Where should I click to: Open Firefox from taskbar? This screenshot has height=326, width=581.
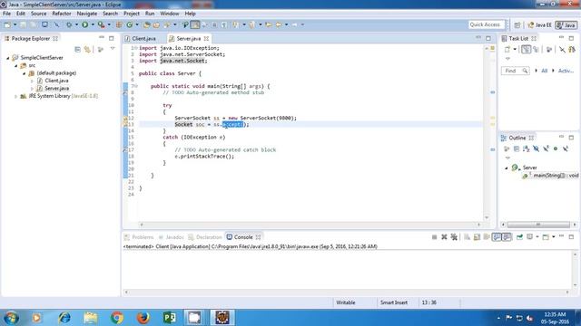coord(143,318)
